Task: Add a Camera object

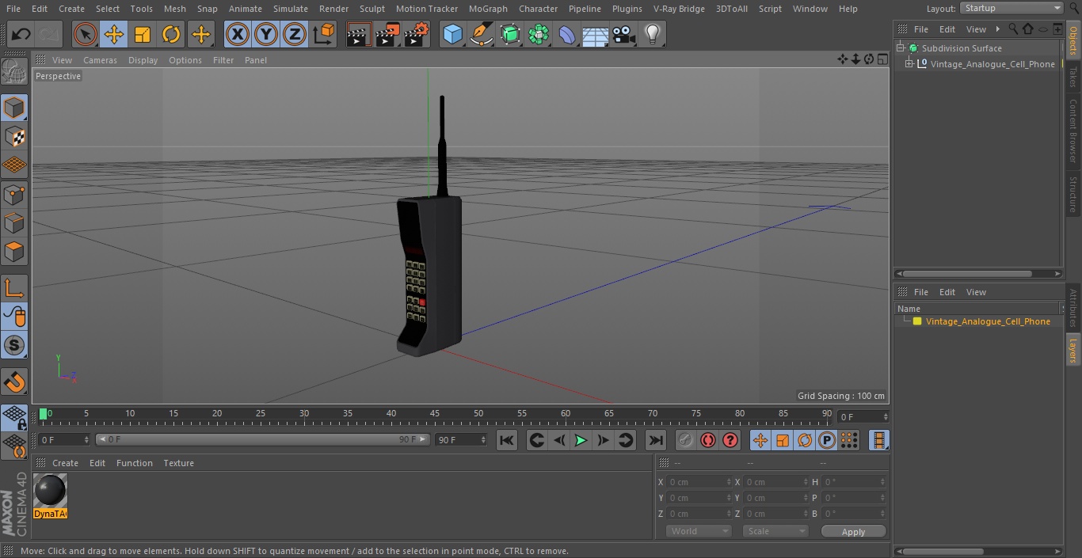Action: [x=624, y=34]
